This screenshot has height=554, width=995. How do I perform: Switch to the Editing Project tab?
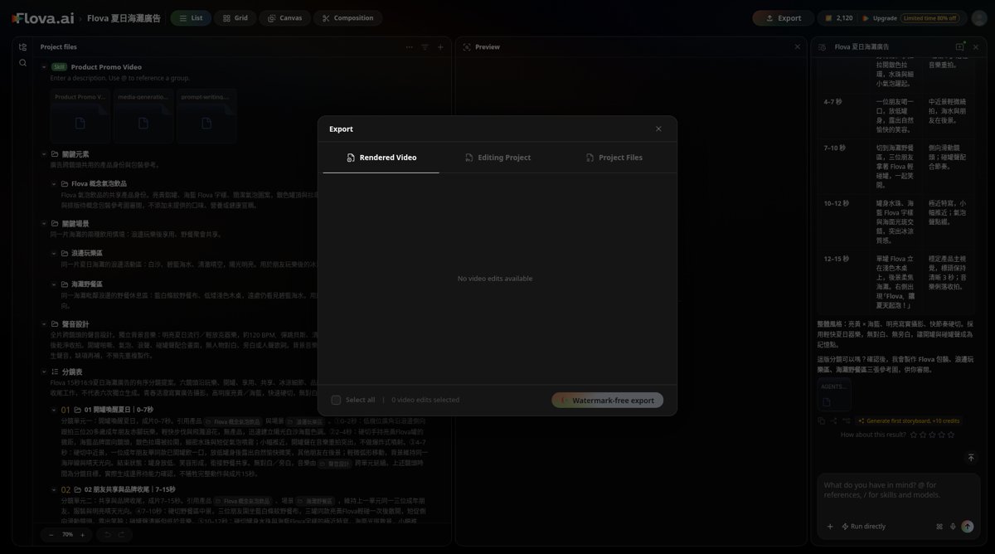coord(498,158)
